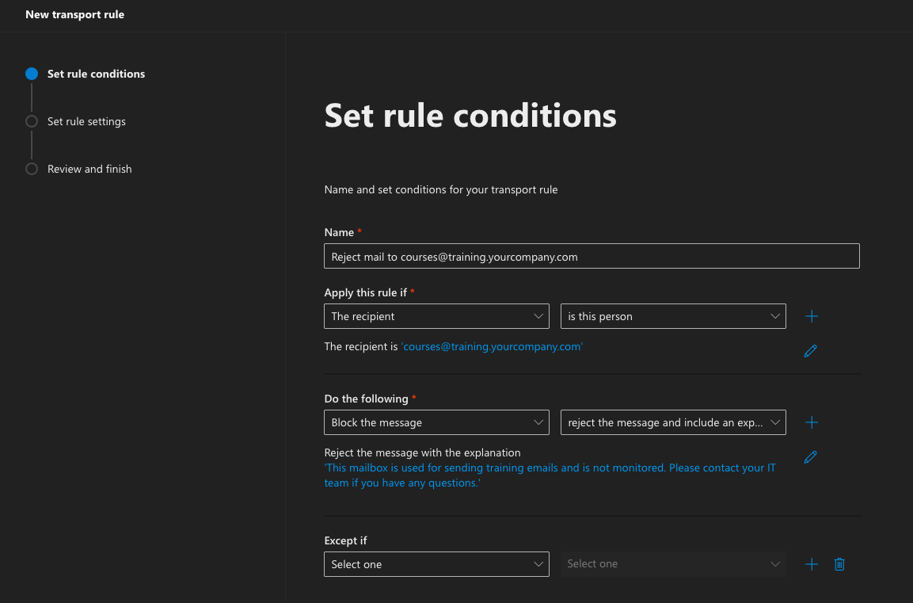
Task: Edit the recipient condition with pencil icon
Action: (x=810, y=351)
